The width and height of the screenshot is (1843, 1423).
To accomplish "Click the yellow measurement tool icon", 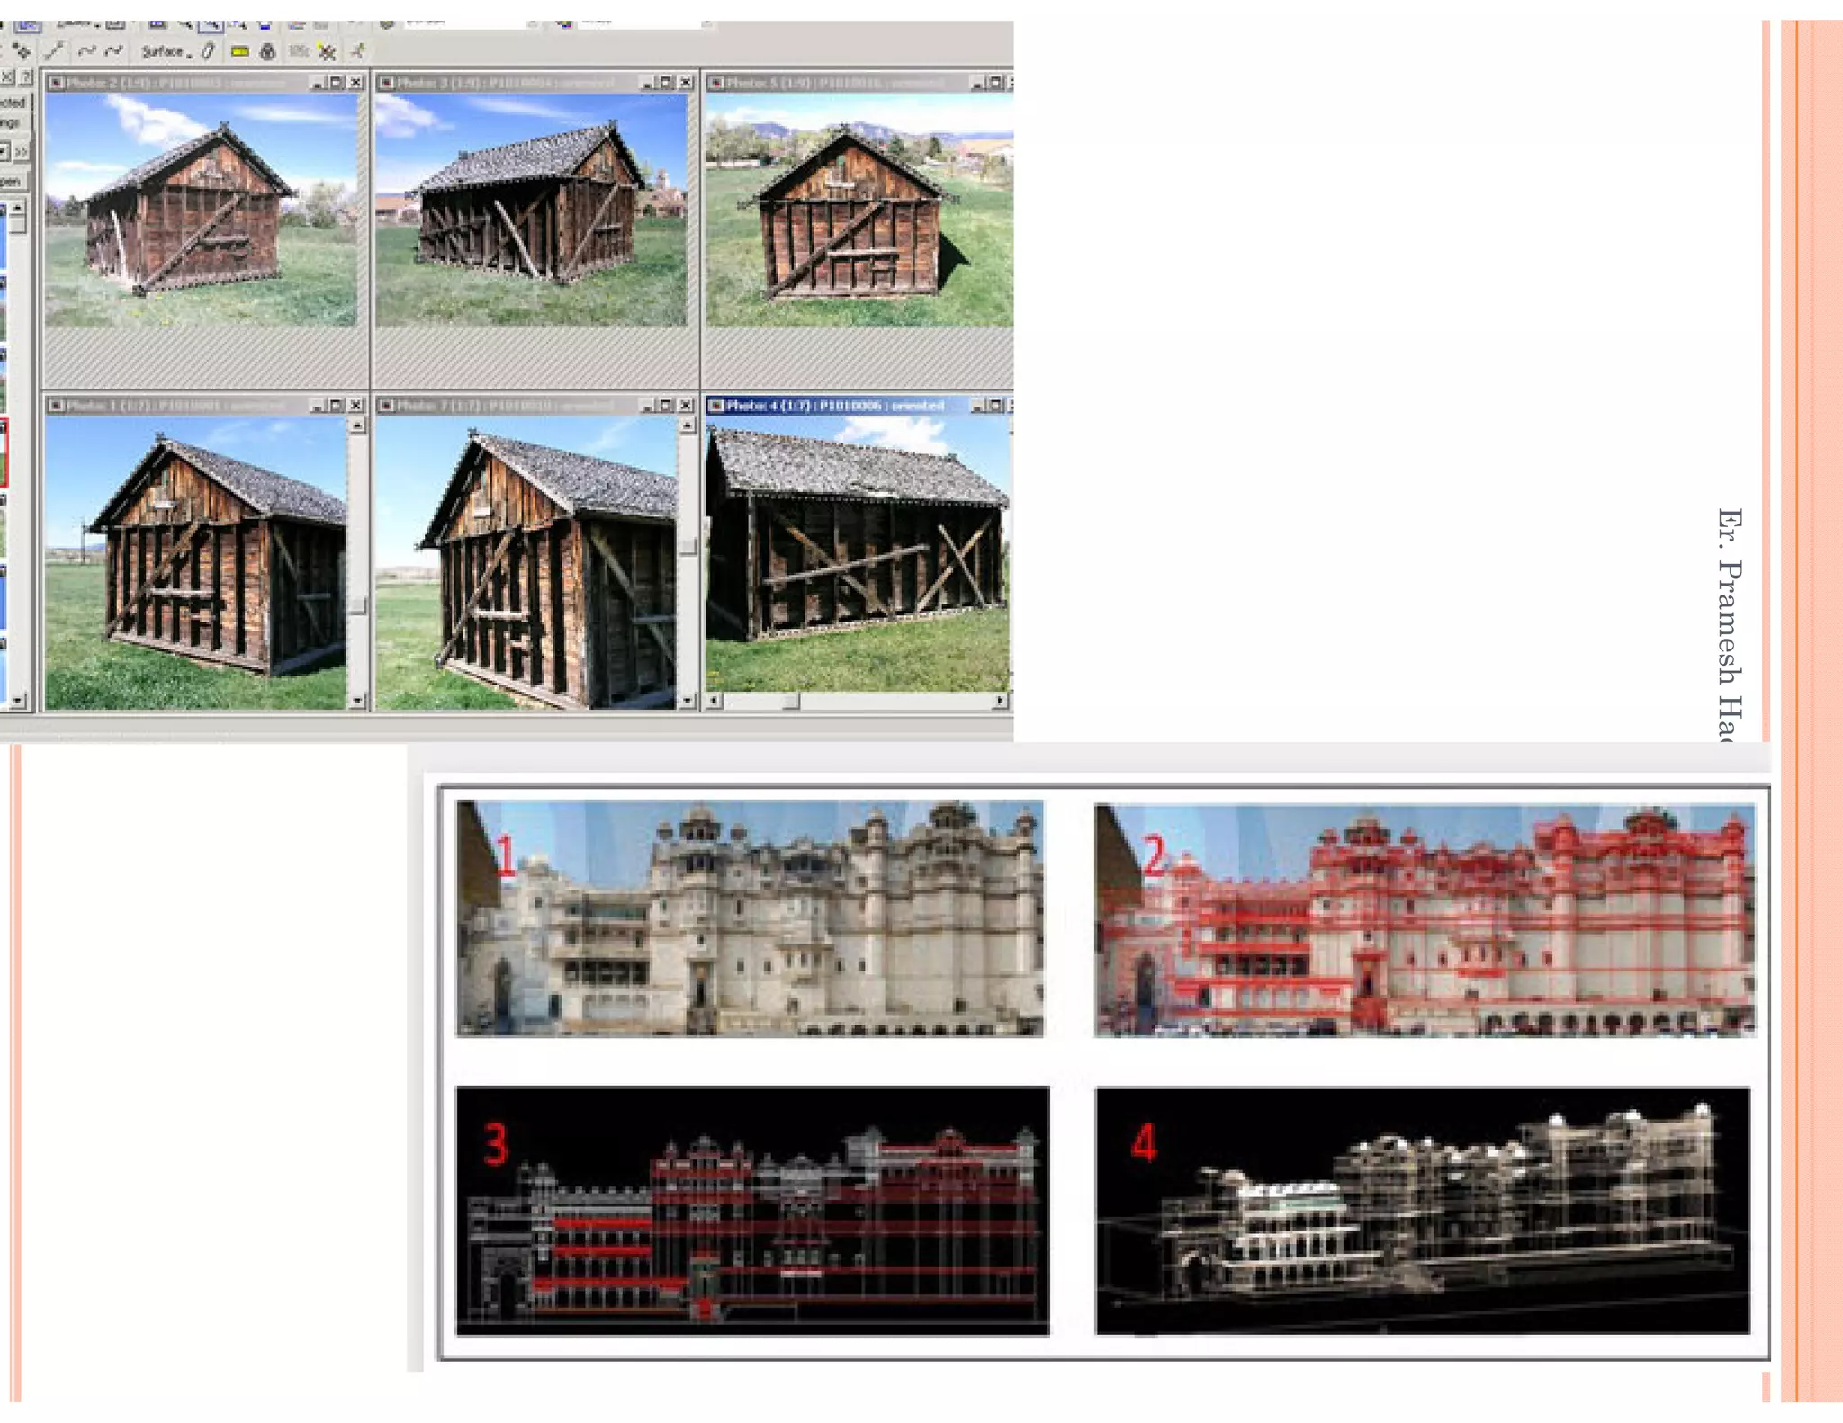I will click(x=240, y=52).
